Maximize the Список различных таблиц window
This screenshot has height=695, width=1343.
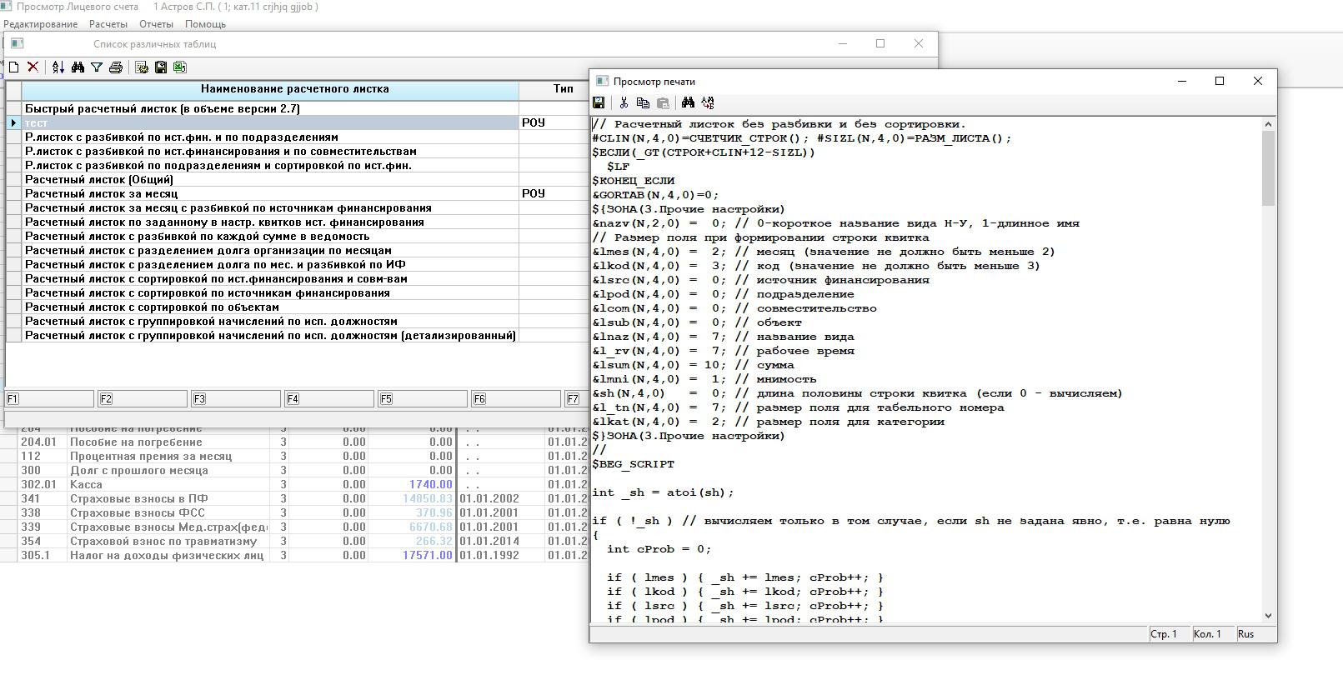(x=880, y=43)
